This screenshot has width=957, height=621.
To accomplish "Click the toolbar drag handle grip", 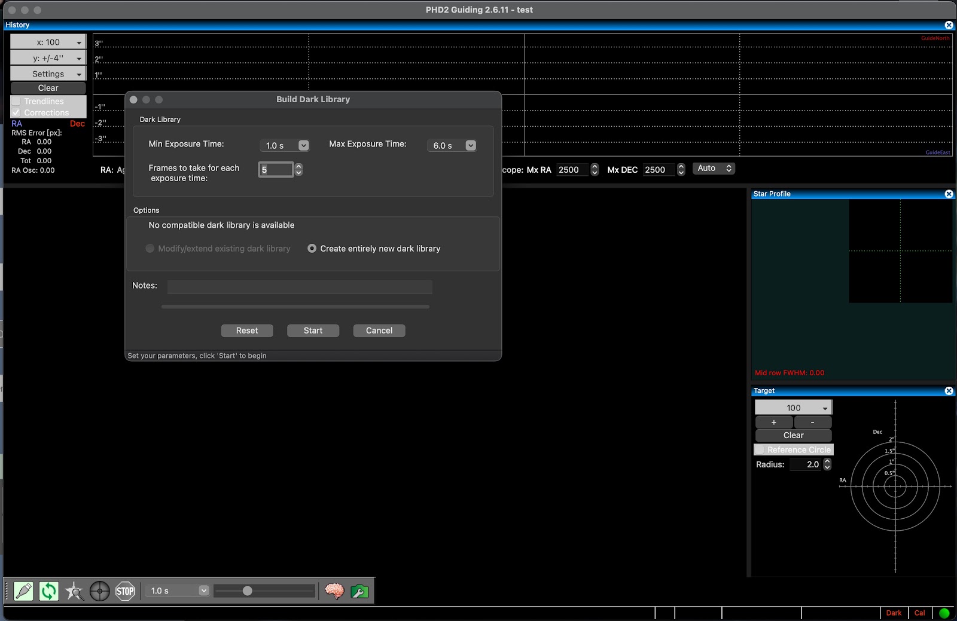I will pos(7,591).
